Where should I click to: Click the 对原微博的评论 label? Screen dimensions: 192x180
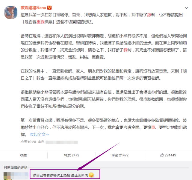[16, 167]
